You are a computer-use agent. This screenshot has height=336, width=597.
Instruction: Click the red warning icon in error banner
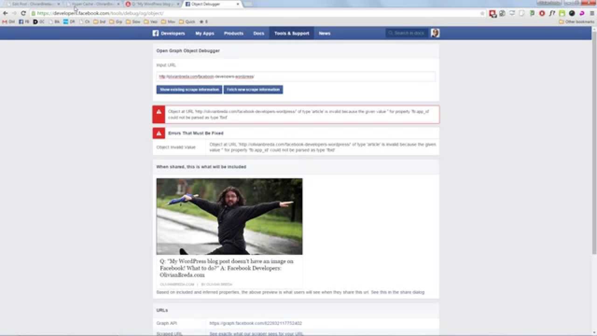(159, 114)
